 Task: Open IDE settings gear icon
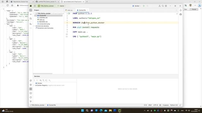coord(166,6)
